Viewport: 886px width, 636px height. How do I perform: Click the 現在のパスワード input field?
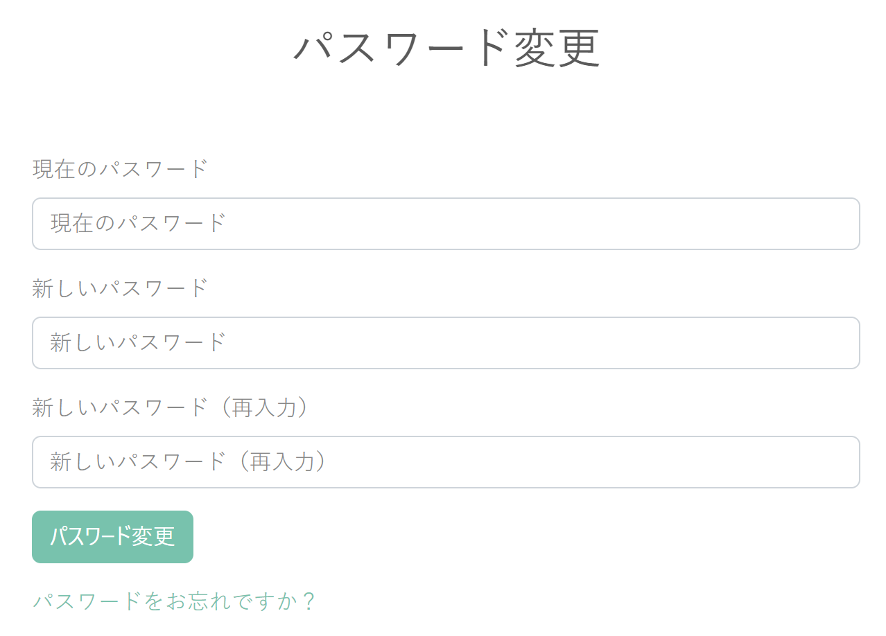(x=445, y=224)
